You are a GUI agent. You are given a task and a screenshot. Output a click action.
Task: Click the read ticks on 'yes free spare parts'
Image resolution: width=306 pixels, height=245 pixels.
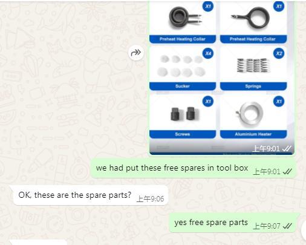[287, 226]
